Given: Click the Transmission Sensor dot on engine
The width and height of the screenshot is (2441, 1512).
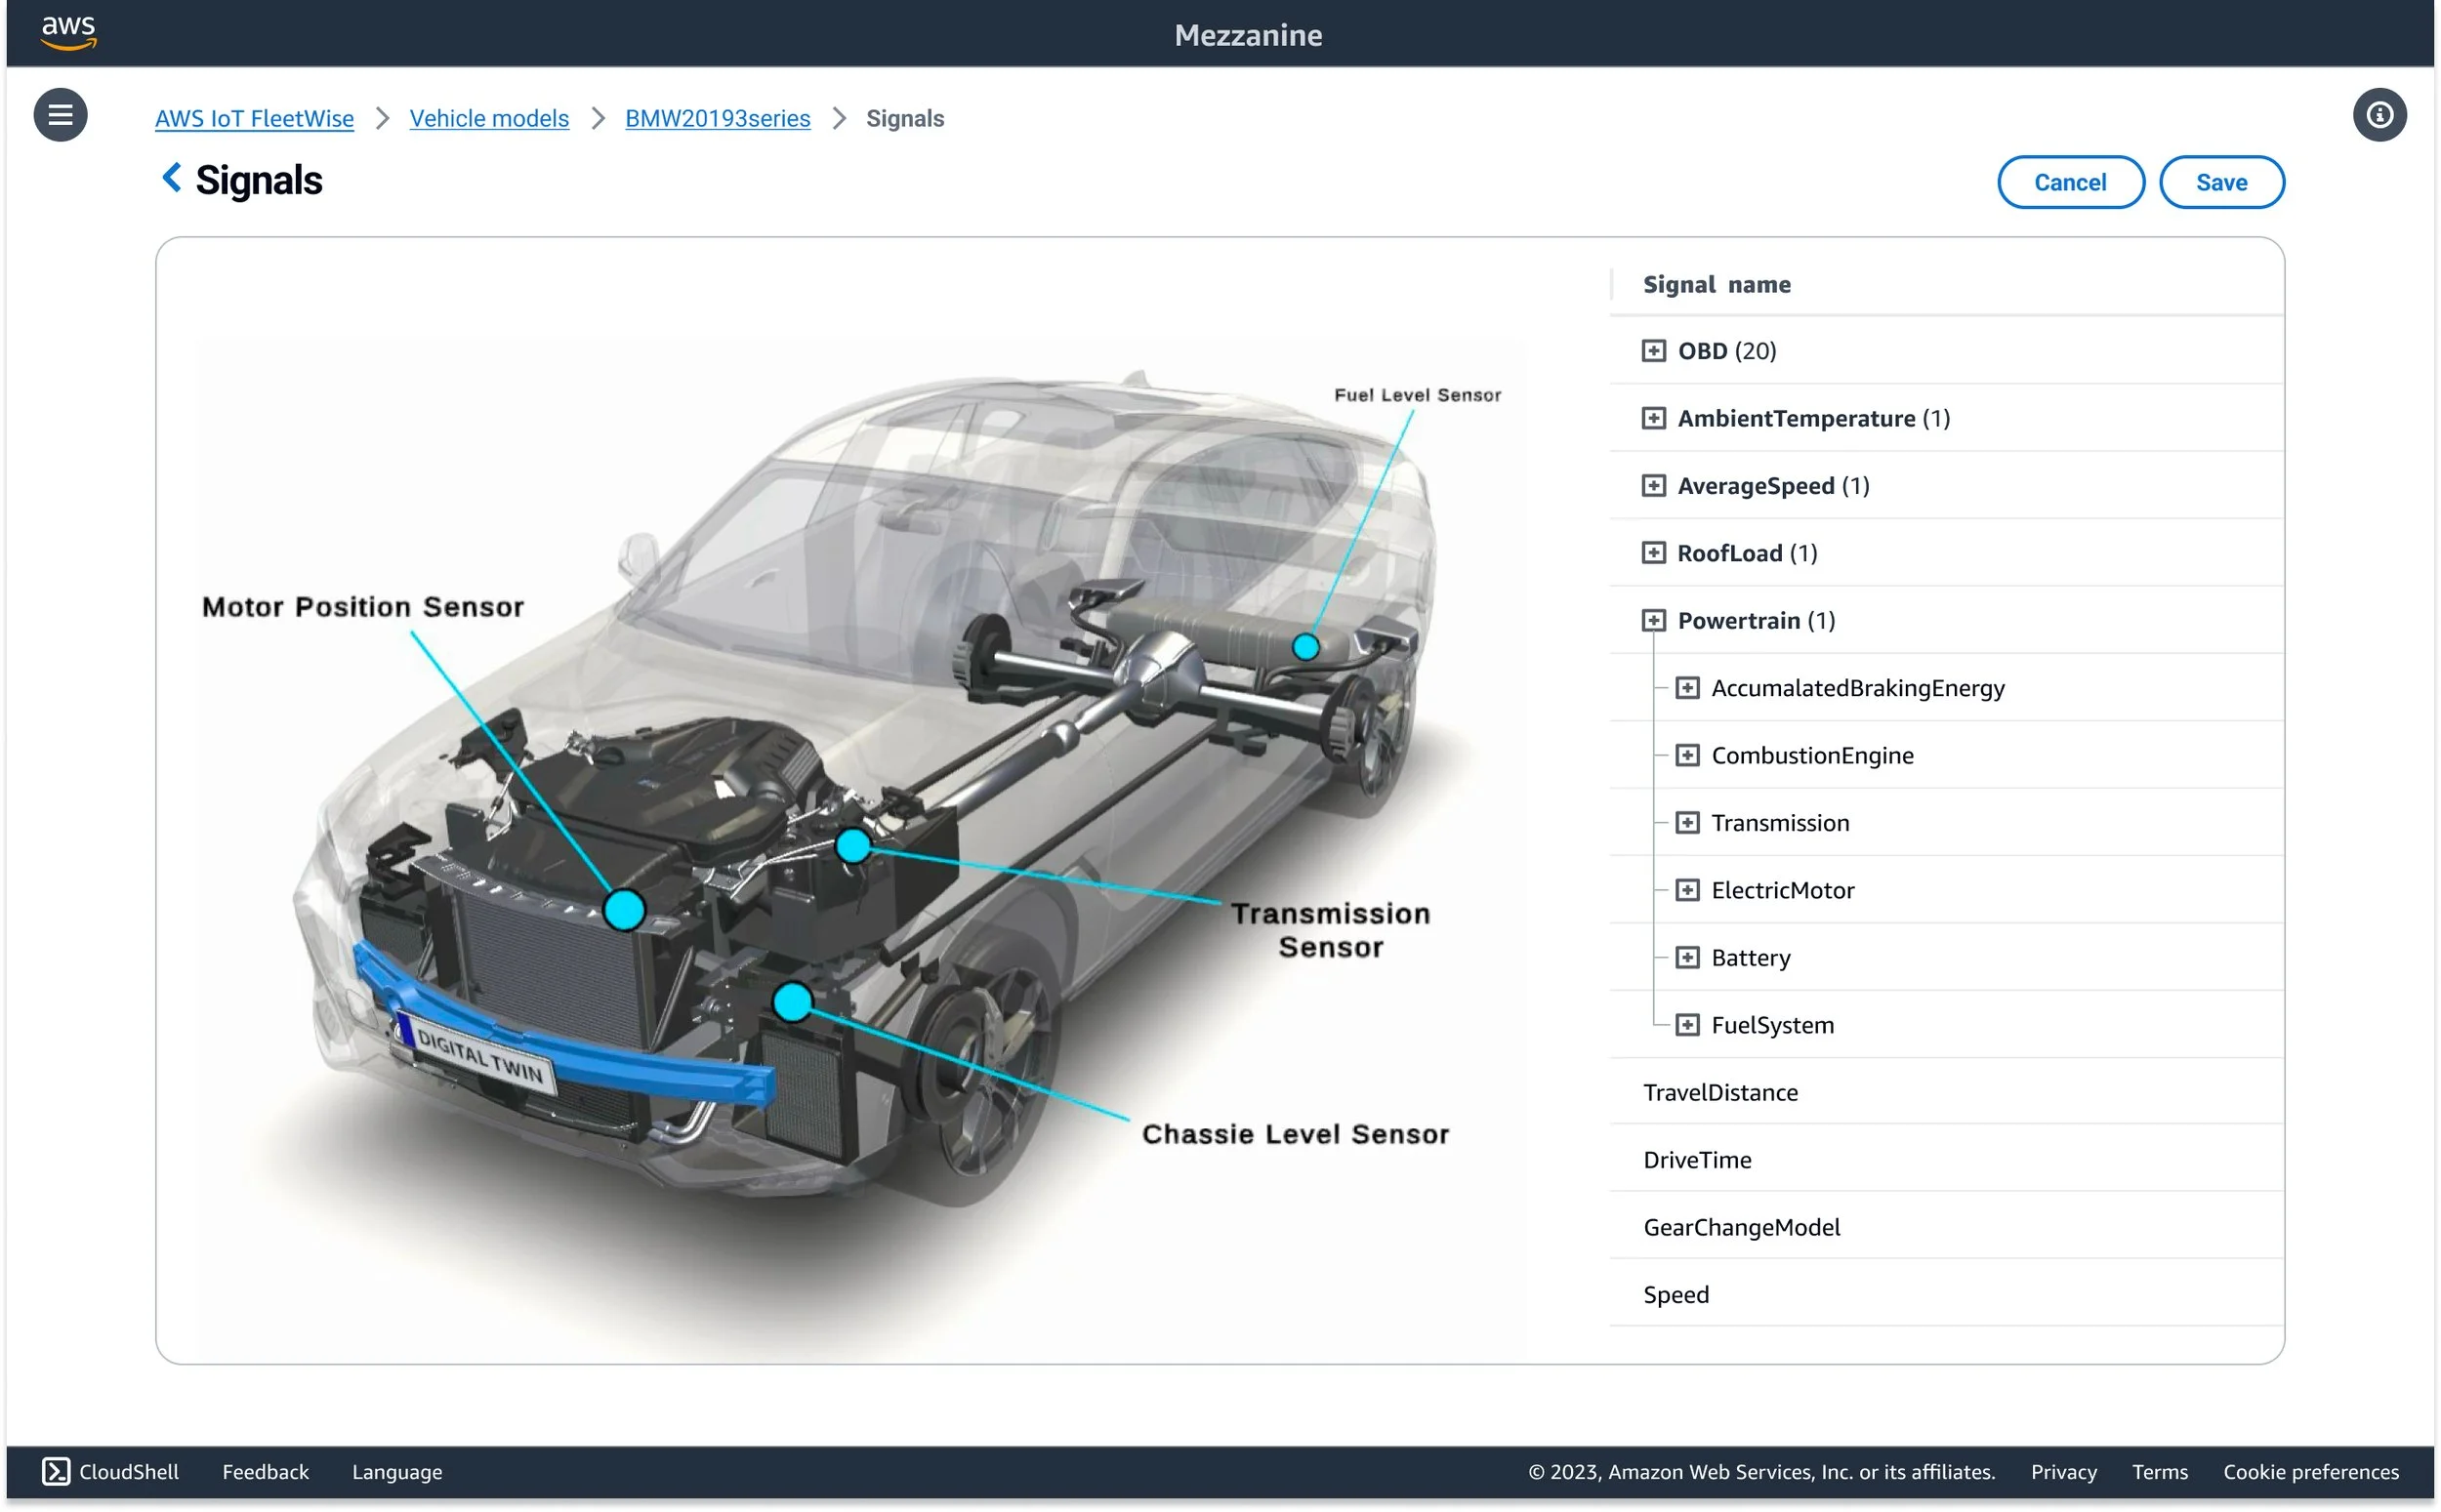Looking at the screenshot, I should coord(852,846).
